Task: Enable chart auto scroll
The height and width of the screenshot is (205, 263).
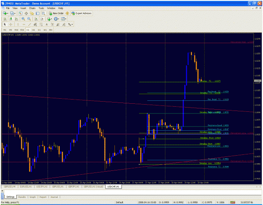Action: click(x=36, y=19)
